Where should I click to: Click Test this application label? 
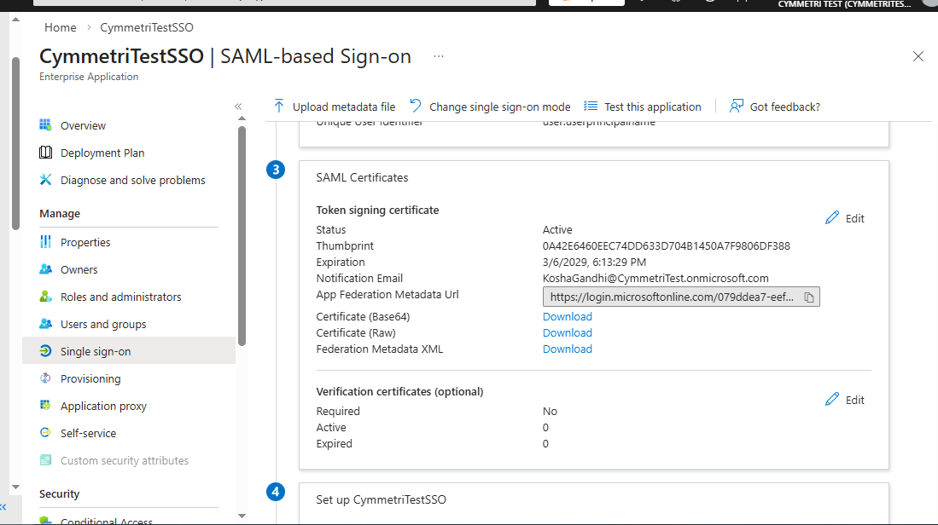(653, 107)
